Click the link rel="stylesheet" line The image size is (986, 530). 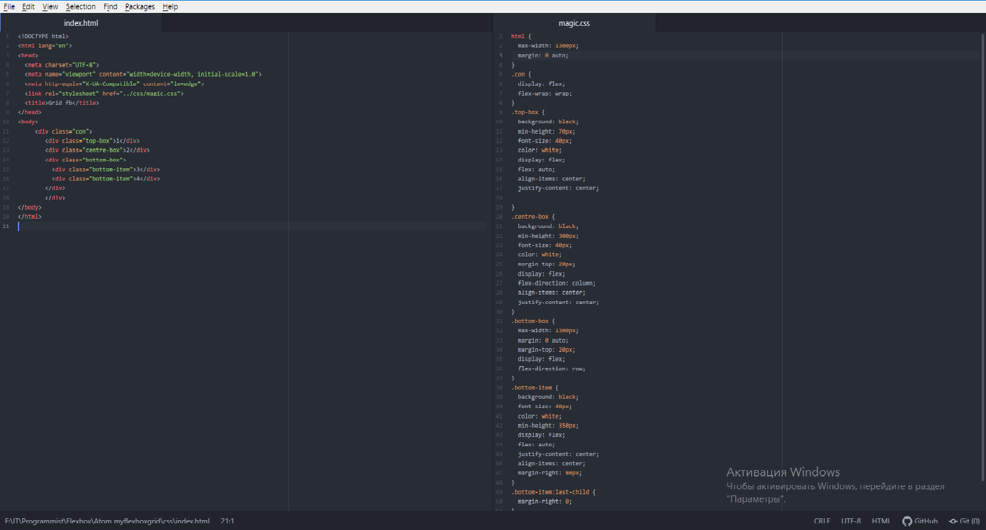(x=104, y=94)
